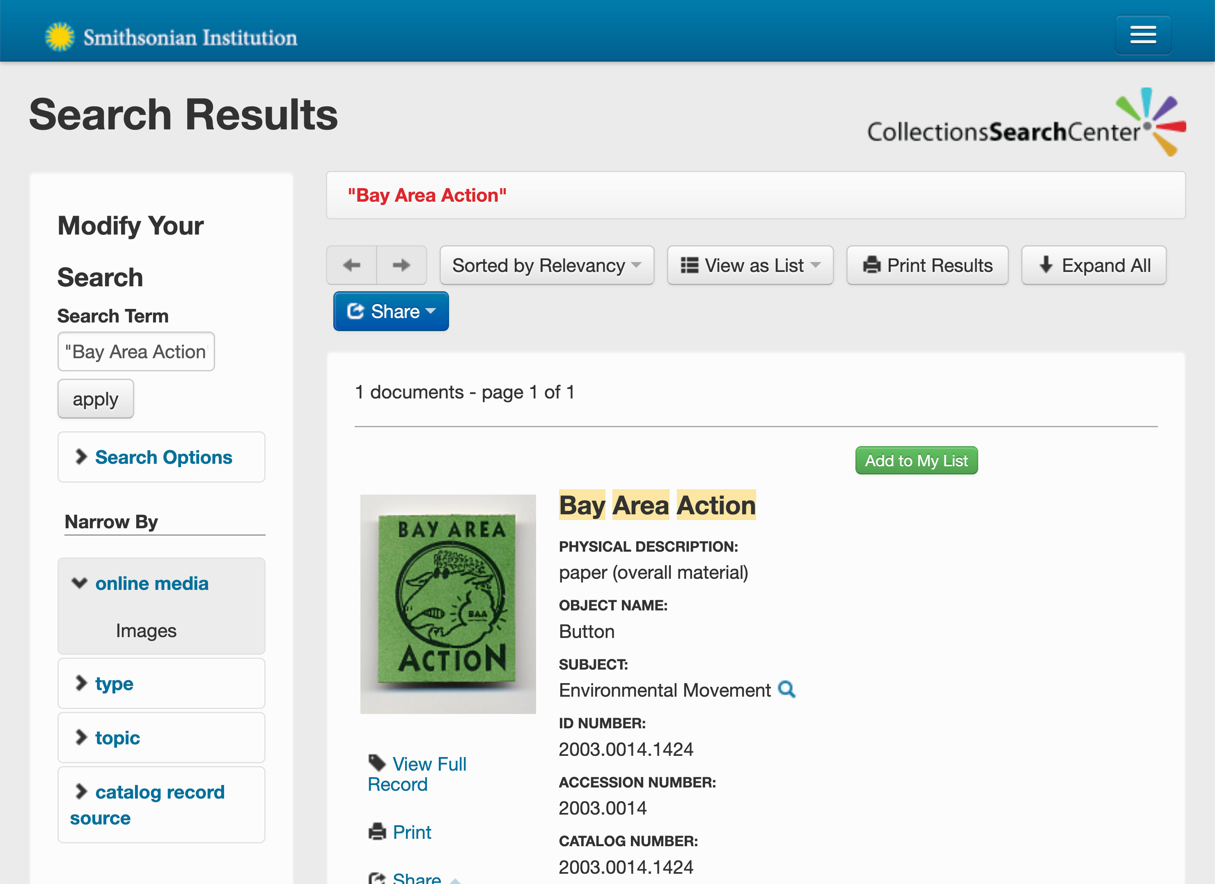
Task: Collapse the online media filter
Action: (x=151, y=583)
